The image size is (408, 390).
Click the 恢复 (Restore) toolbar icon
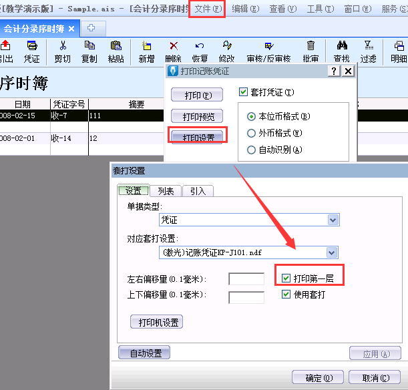[200, 46]
